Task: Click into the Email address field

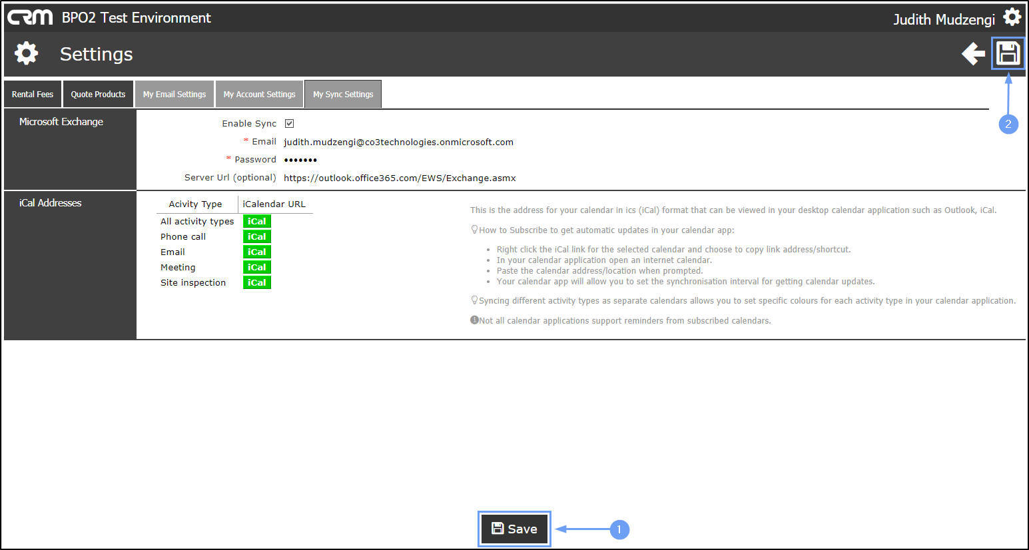Action: click(x=398, y=142)
